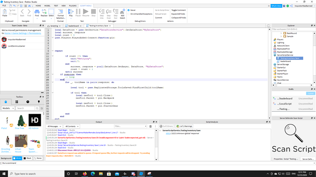Open the VIEW ribbon tab
The width and height of the screenshot is (316, 177).
click(64, 6)
